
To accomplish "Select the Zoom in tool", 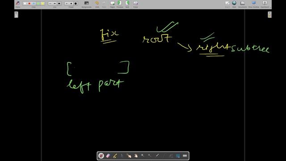I will pyautogui.click(x=143, y=156).
